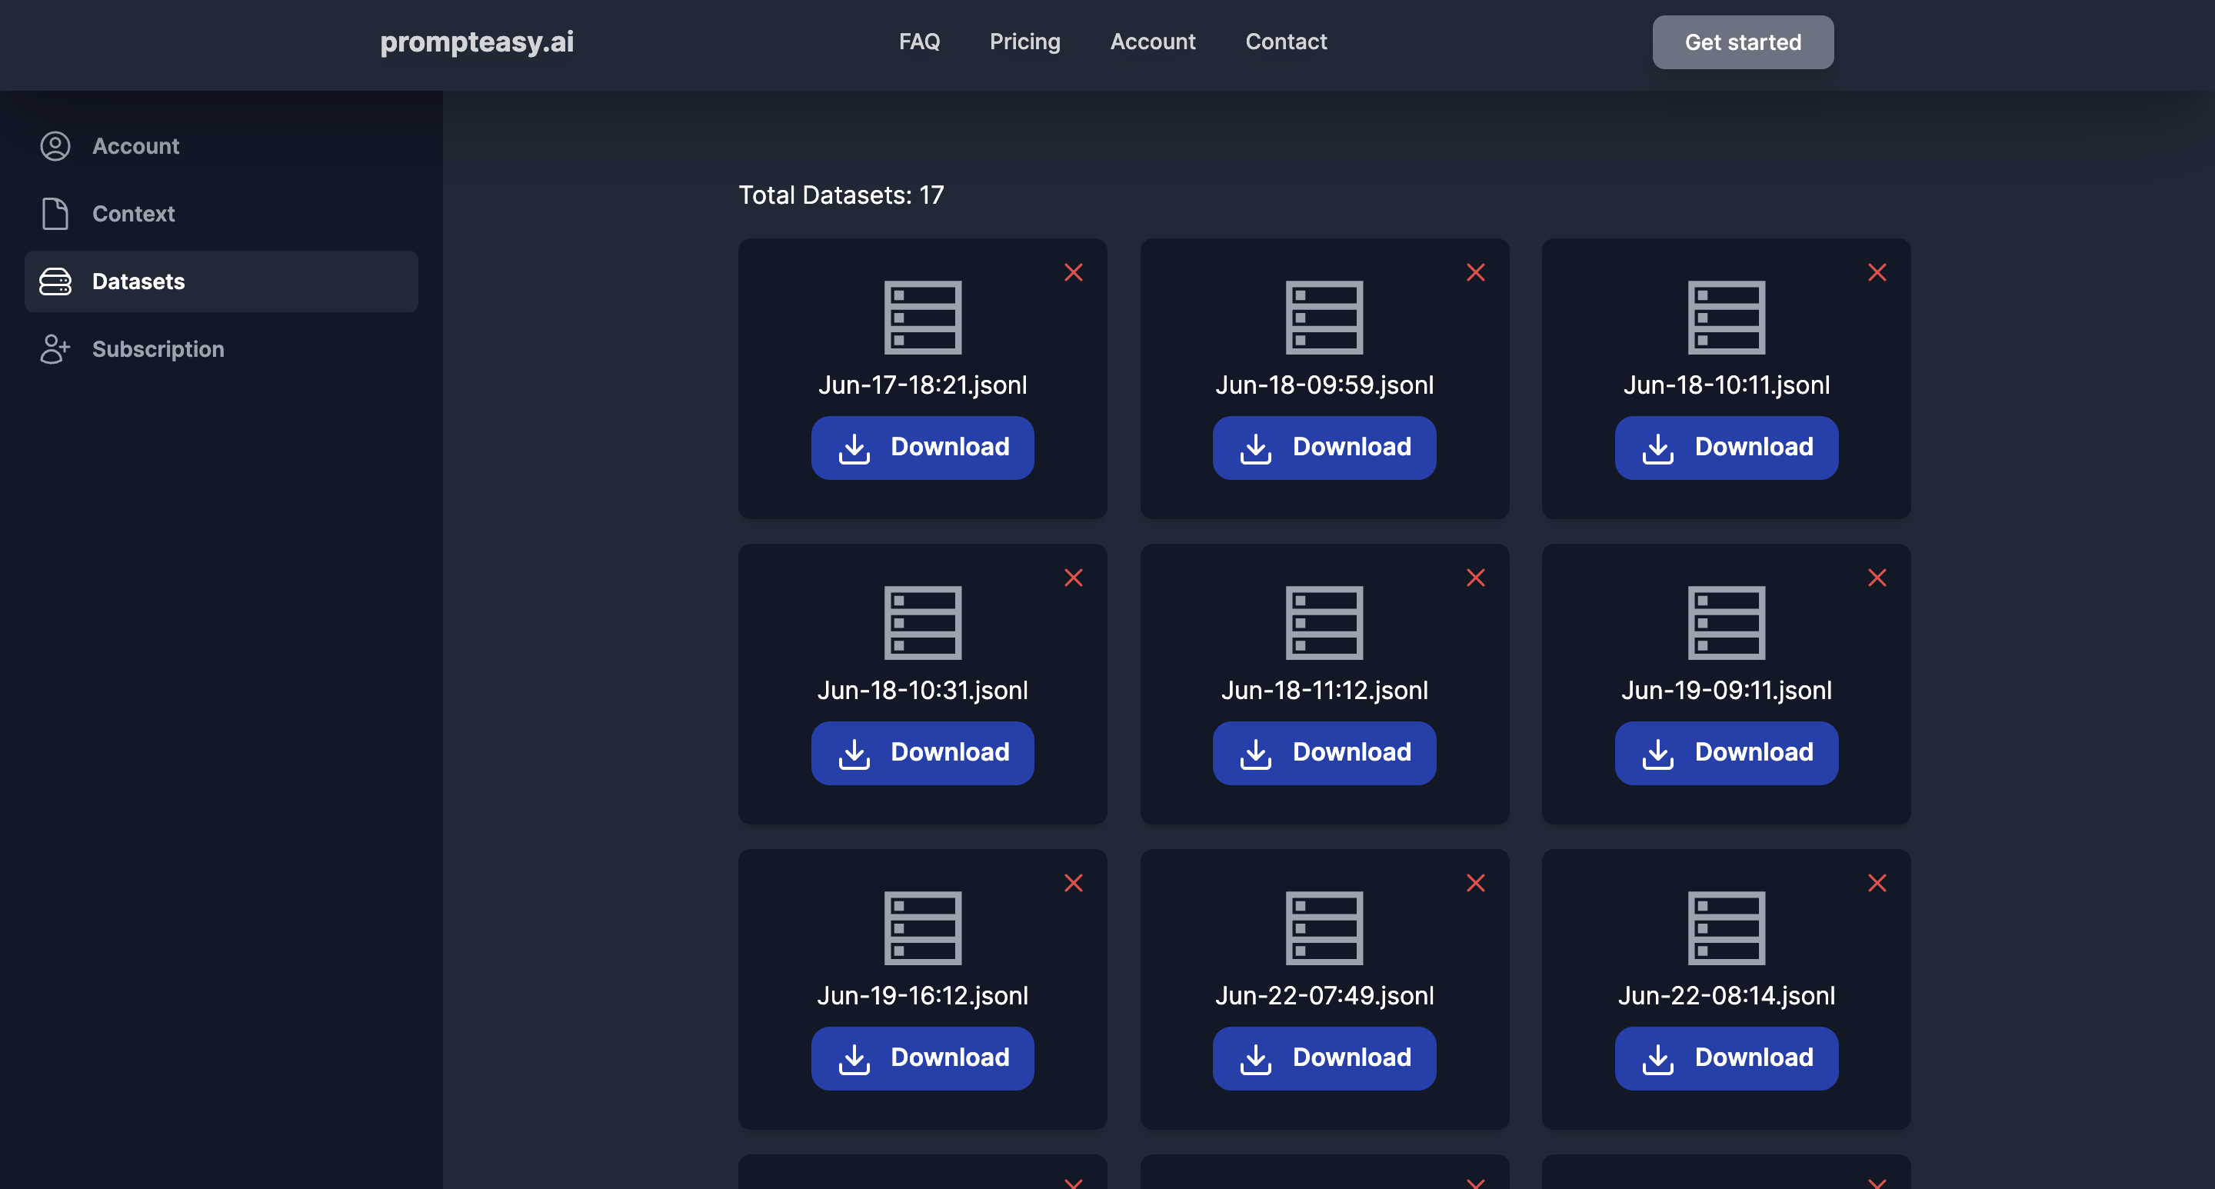Download dataset Jun-19-16:12.jsonl
The height and width of the screenshot is (1189, 2215).
pyautogui.click(x=923, y=1057)
